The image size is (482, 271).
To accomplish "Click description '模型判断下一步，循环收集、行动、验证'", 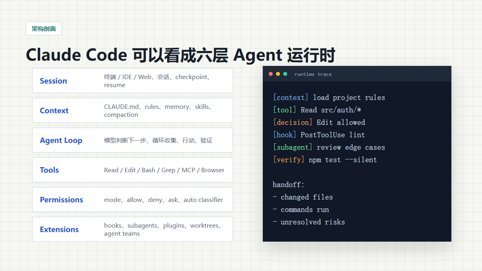I will (158, 140).
